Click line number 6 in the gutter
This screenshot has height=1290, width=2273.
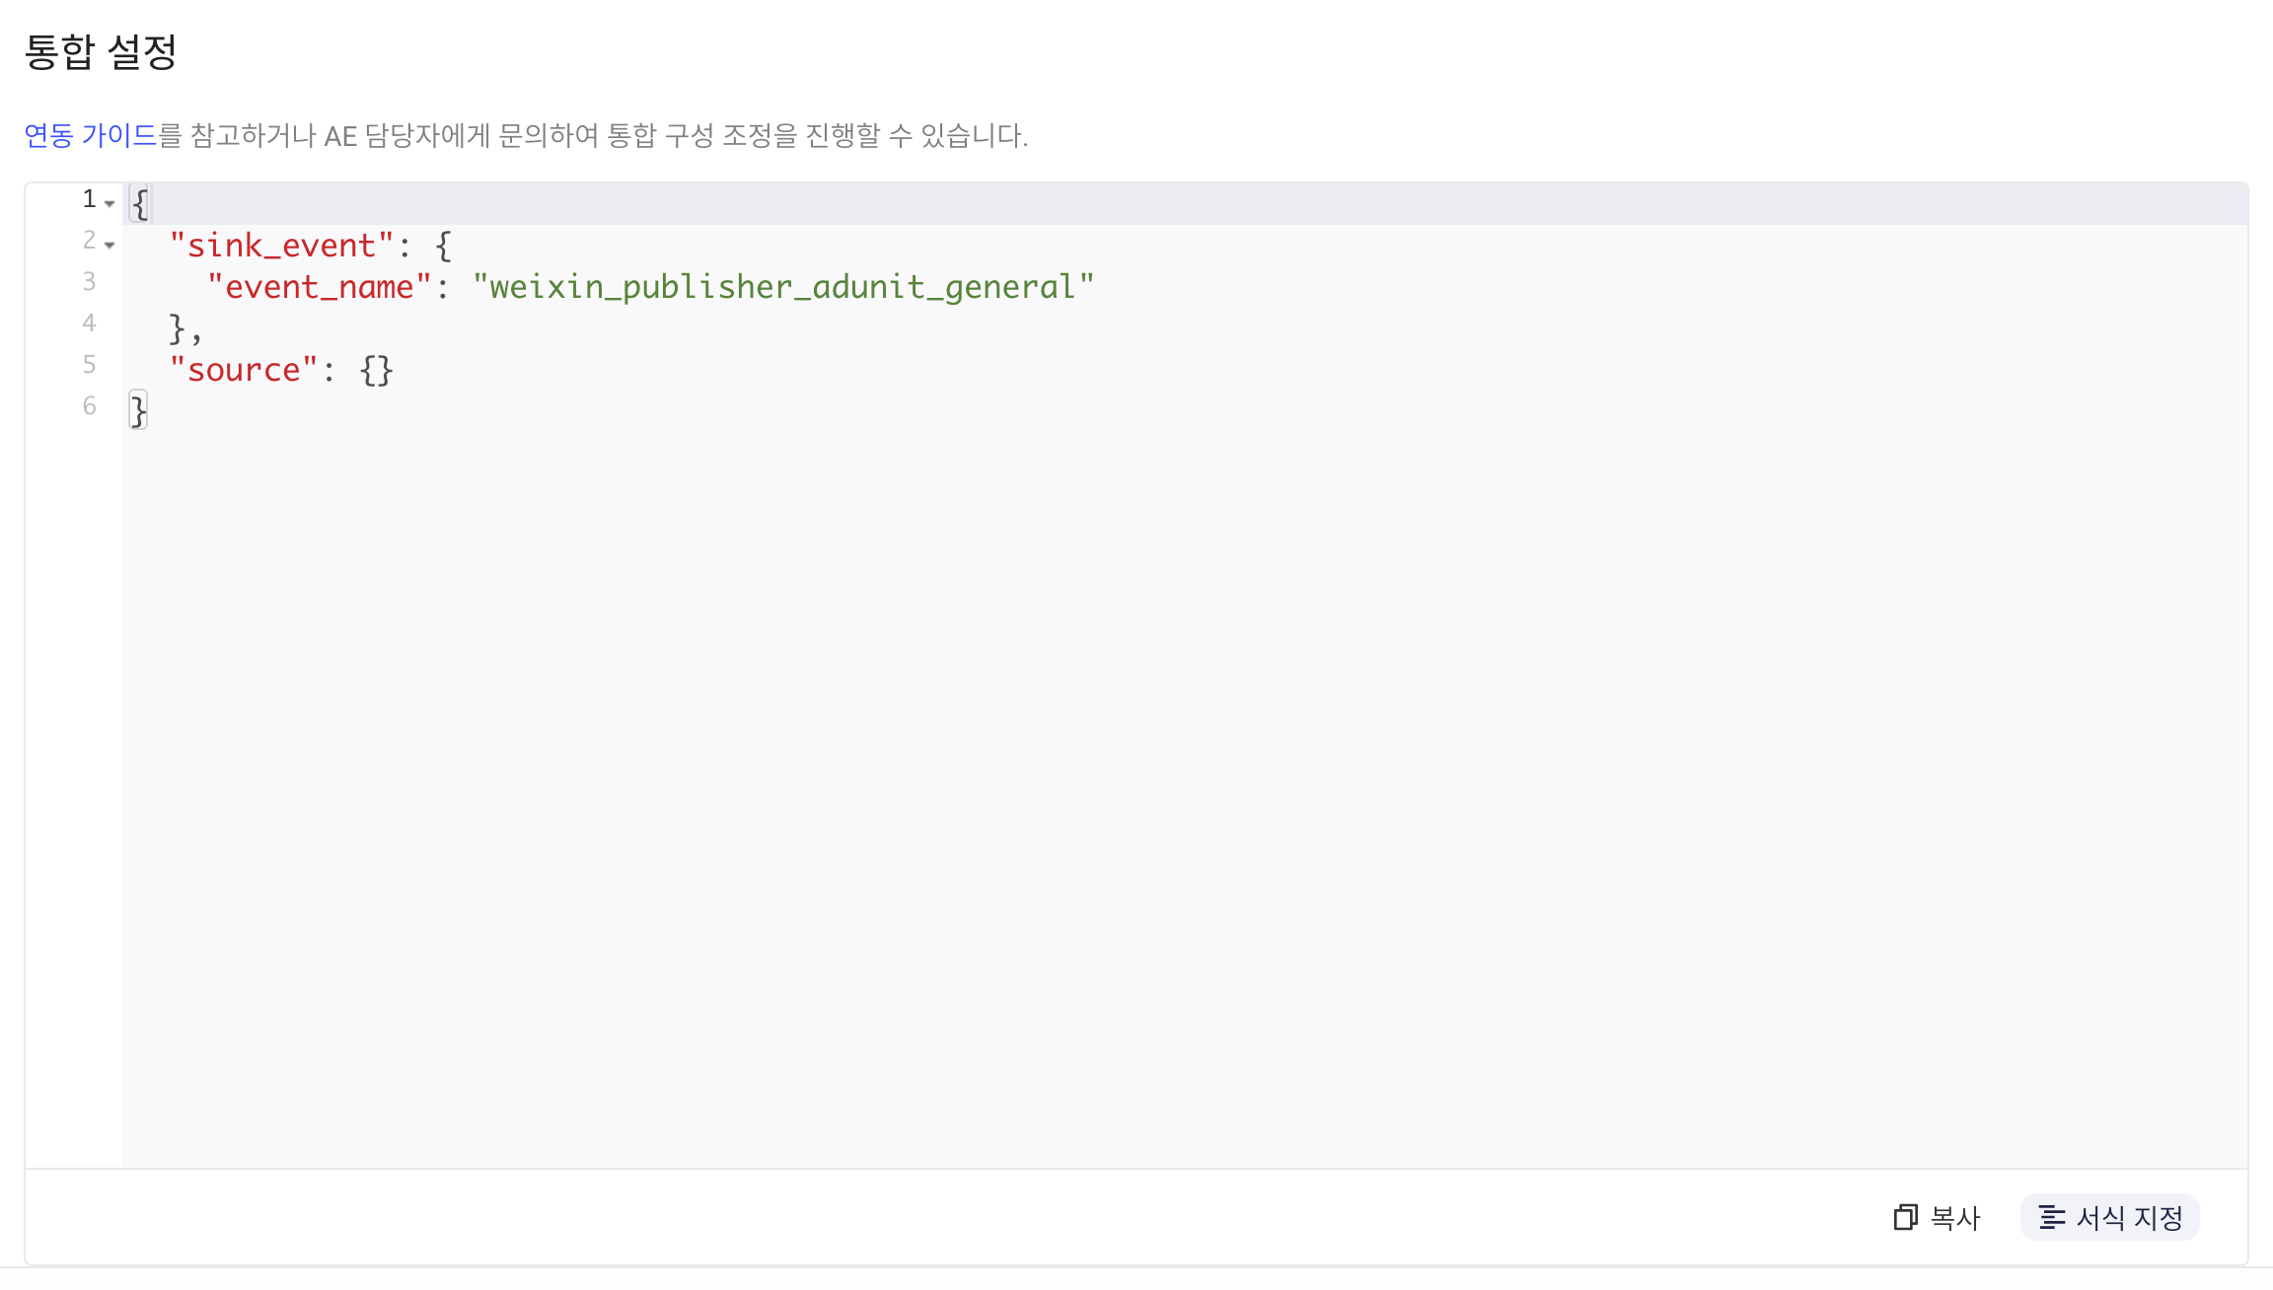click(x=89, y=406)
